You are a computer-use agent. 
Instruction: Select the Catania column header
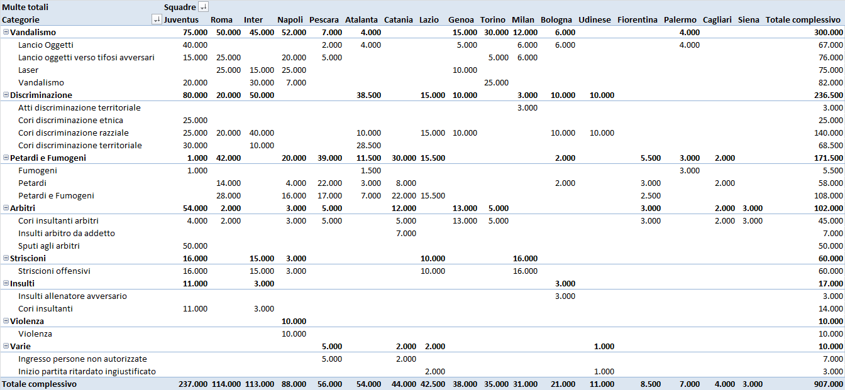[399, 19]
